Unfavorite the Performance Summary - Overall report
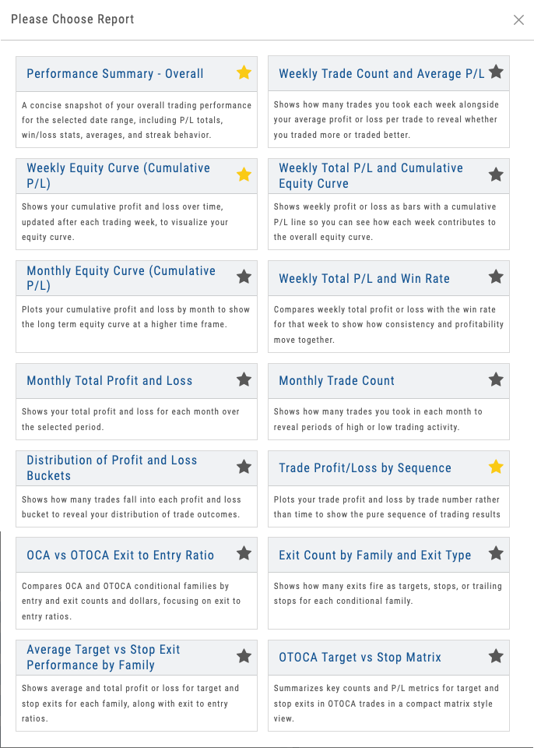Screen dimensions: 534x748 tap(244, 73)
